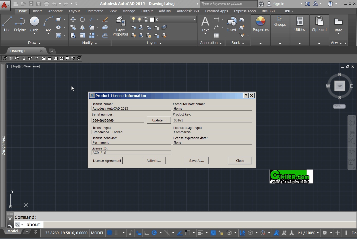
Task: Click the Serial number field
Action: 118,120
